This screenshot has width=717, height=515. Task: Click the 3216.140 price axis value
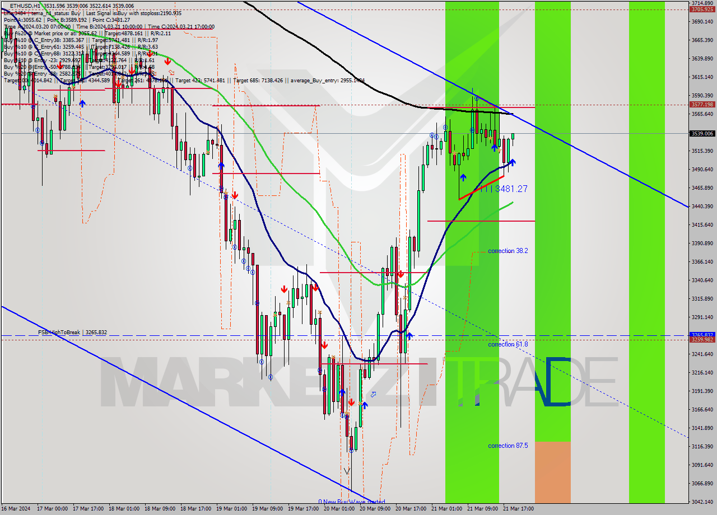(x=702, y=372)
